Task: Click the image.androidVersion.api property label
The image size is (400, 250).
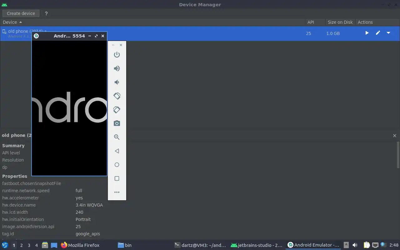Action: [28, 227]
